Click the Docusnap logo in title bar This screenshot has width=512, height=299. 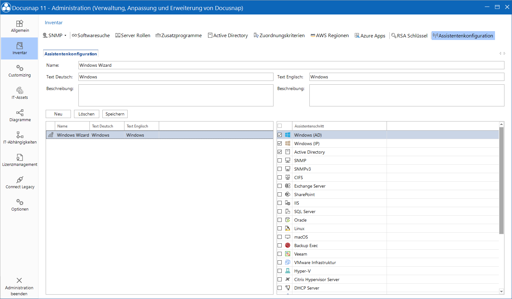(6, 8)
